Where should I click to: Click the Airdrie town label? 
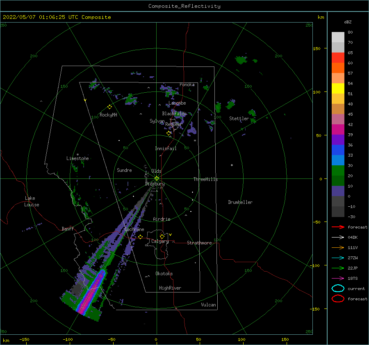162,219
